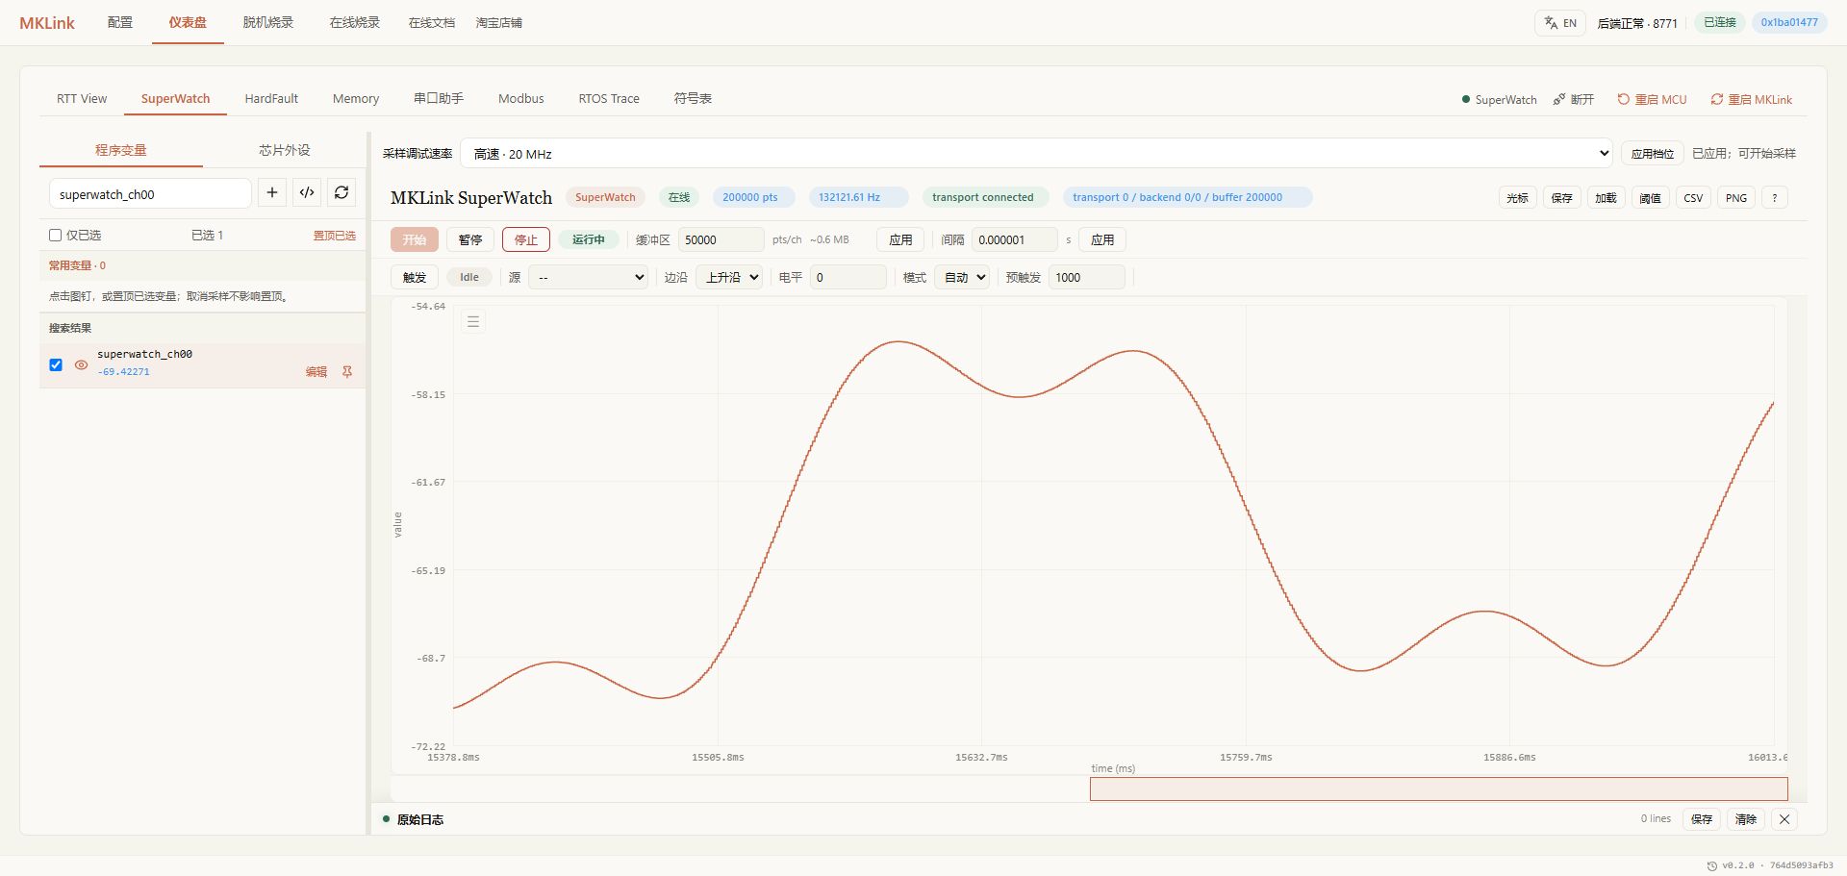Screen dimensions: 1847x876
Task: Switch to the HardFault tab
Action: [x=271, y=99]
